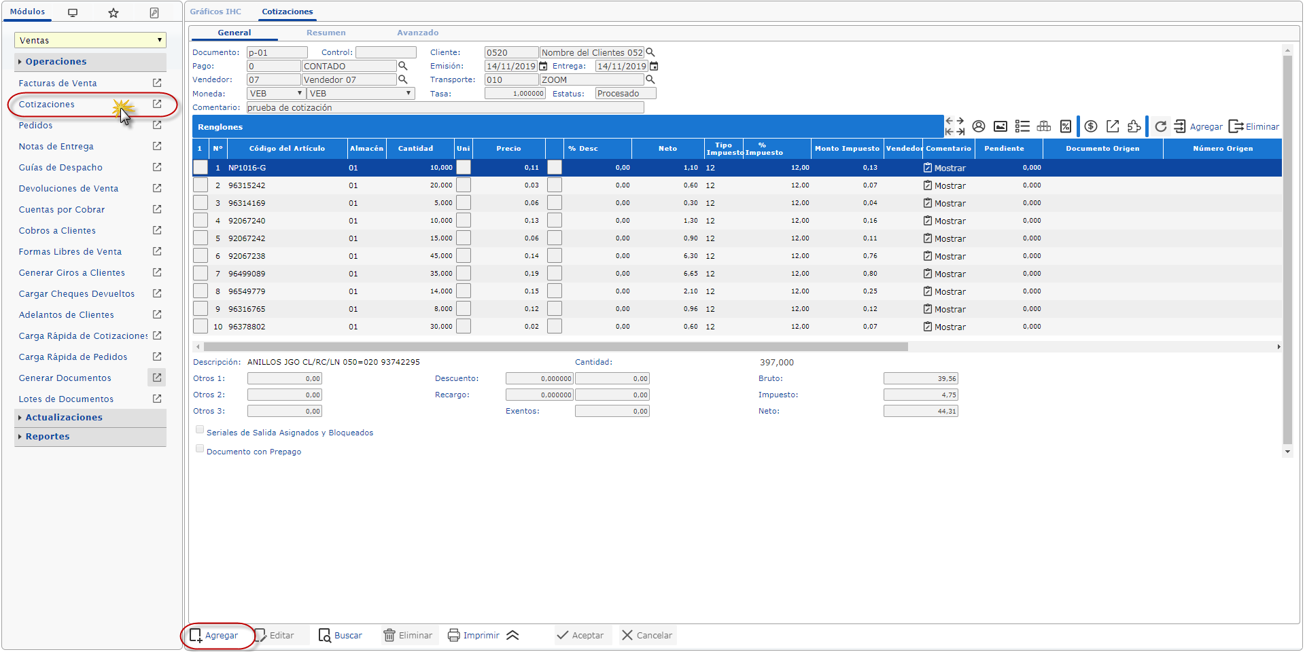
Task: Click the user profile icon in Renglones toolbar
Action: 979,126
